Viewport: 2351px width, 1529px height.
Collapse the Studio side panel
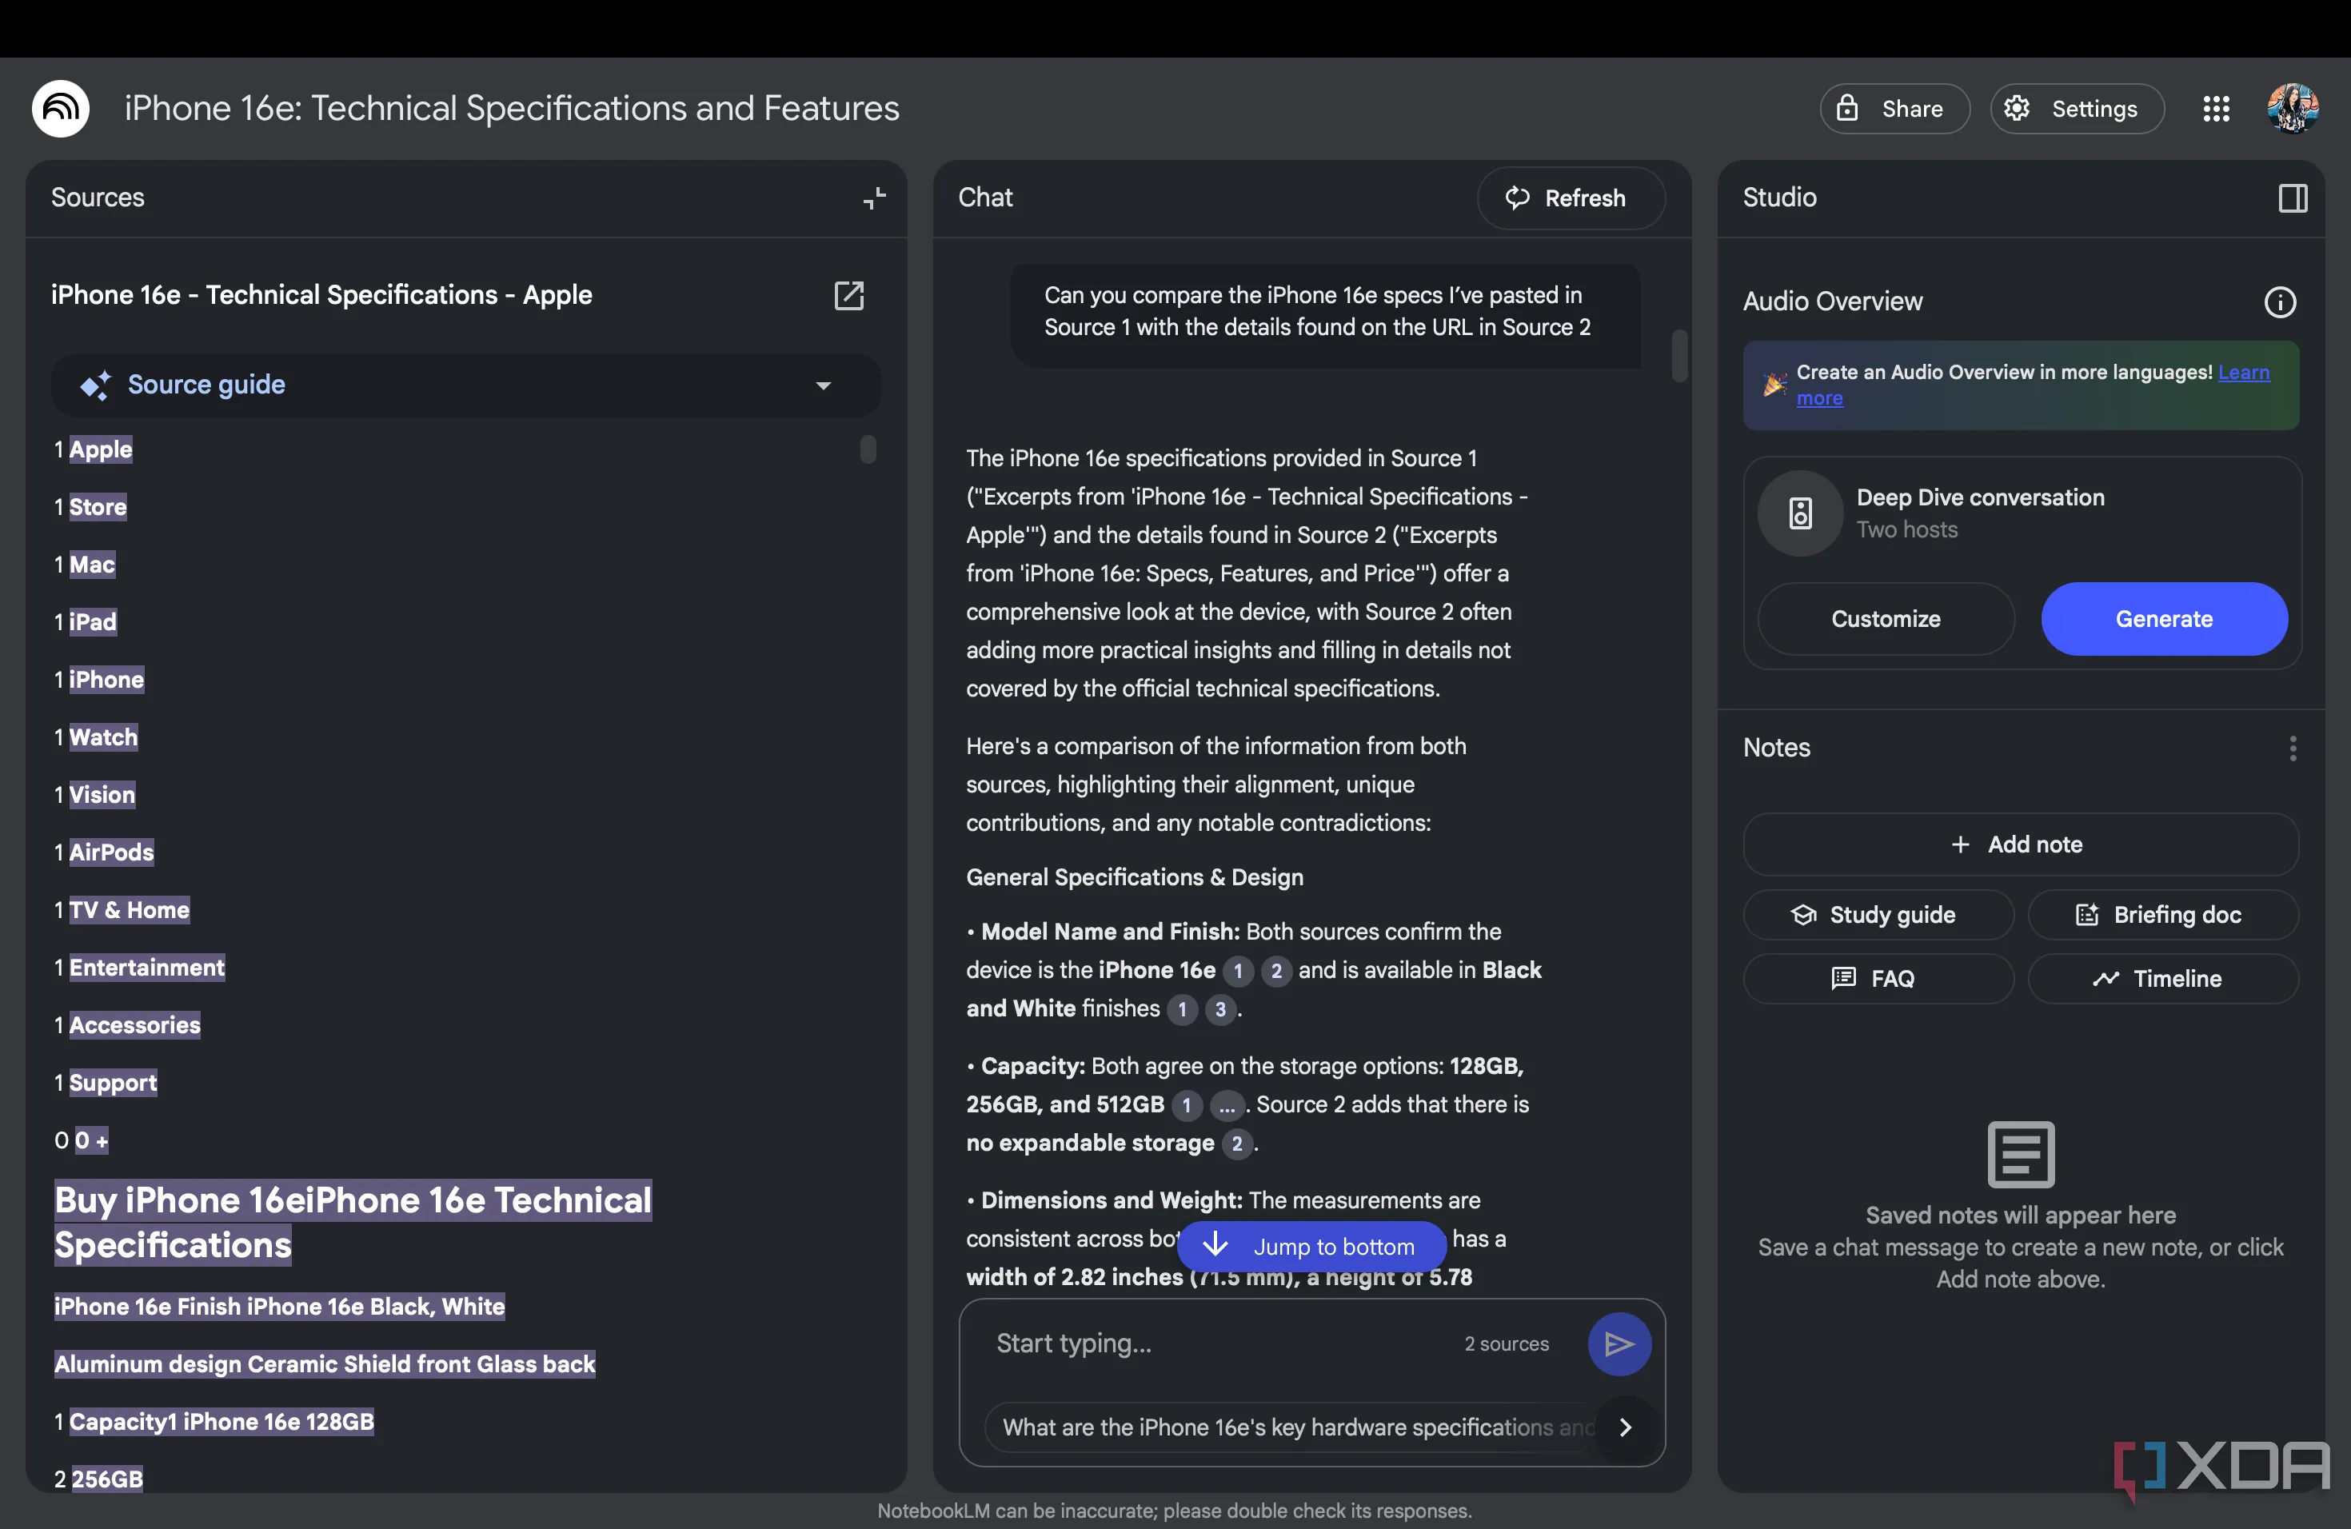point(2293,198)
